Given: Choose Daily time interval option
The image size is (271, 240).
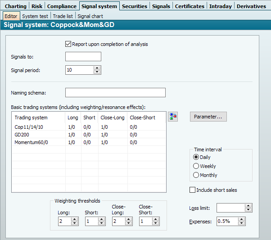Looking at the screenshot, I should [x=196, y=157].
